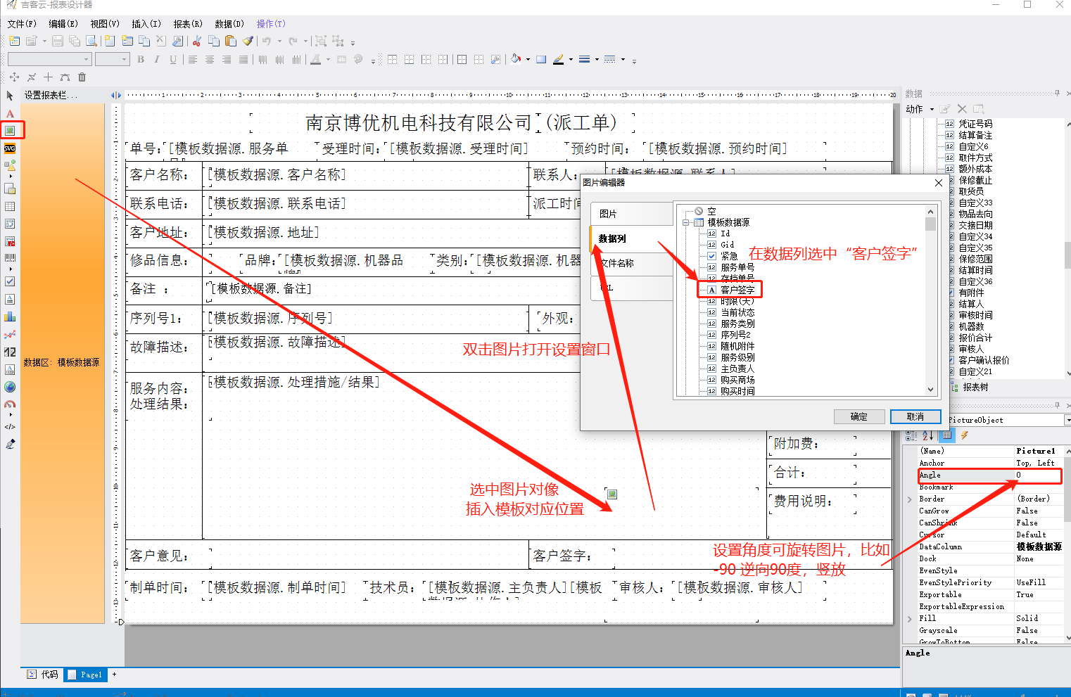Screen dimensions: 1071x697
Task: Open 视图(V) menu
Action: pos(105,24)
